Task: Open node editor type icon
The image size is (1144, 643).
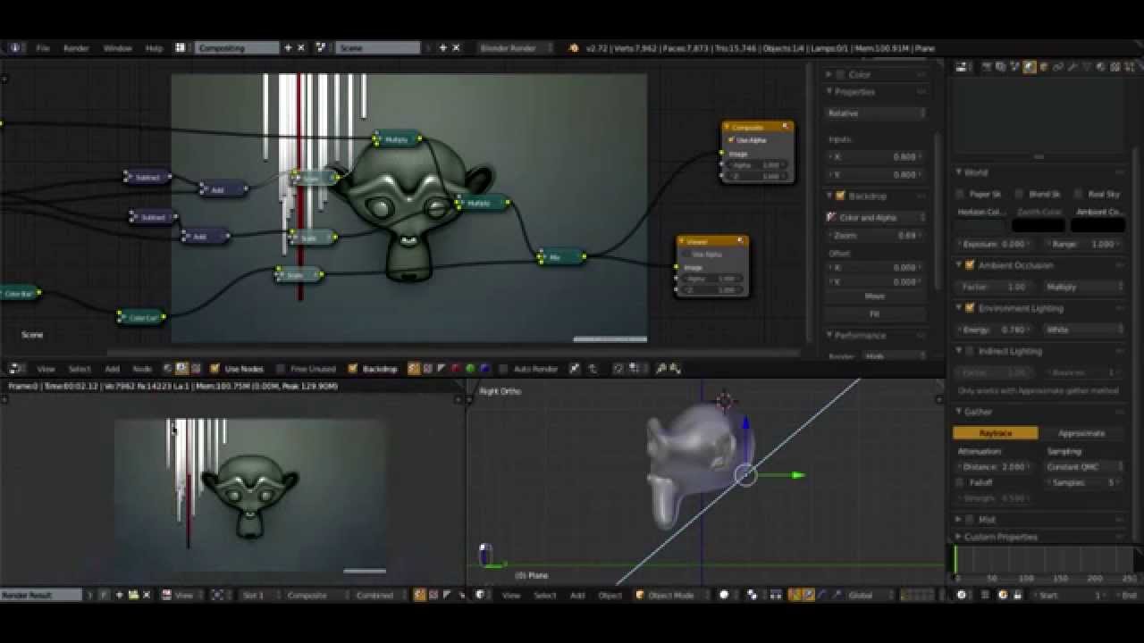Action: tap(15, 368)
